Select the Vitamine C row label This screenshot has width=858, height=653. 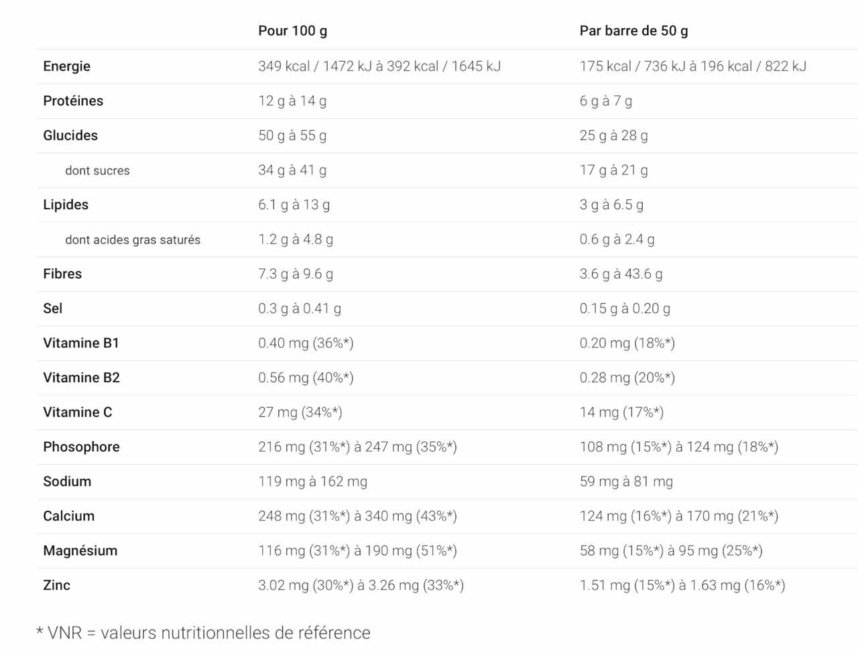click(78, 412)
